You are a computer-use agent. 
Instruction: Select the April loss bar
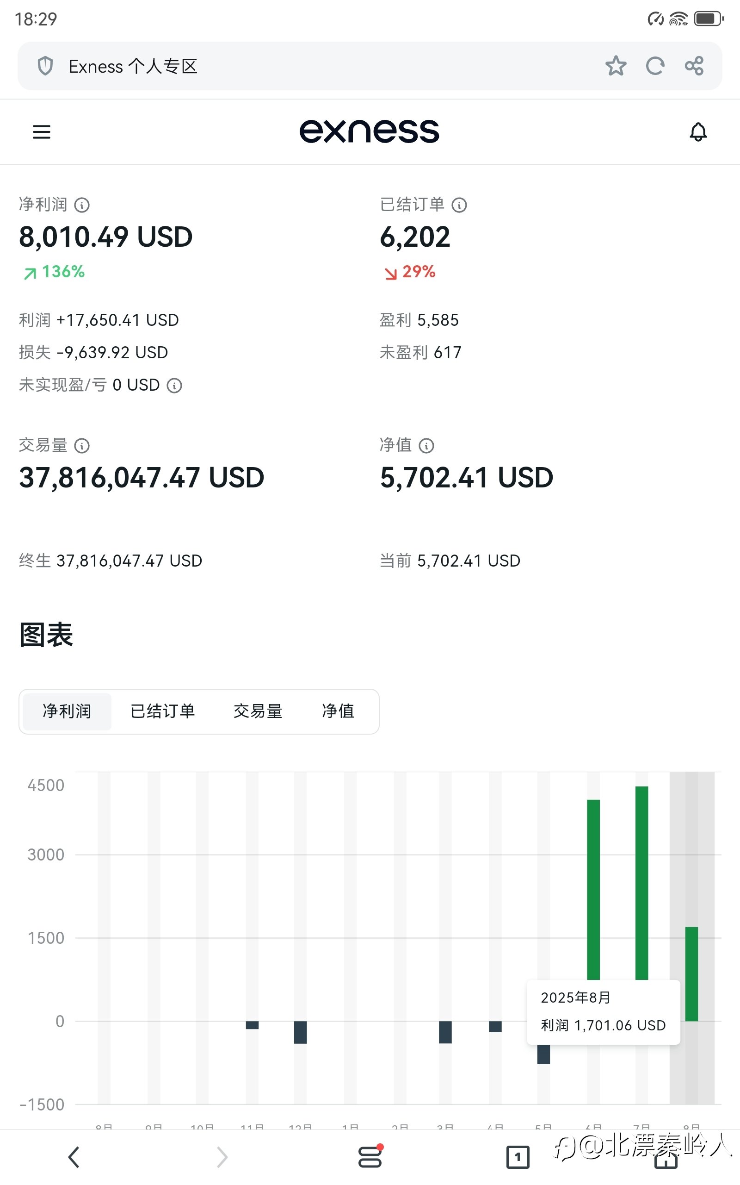point(495,1027)
